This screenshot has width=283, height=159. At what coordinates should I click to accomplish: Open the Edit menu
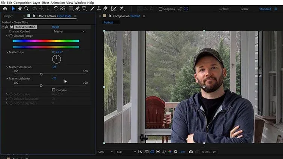[x=9, y=3]
